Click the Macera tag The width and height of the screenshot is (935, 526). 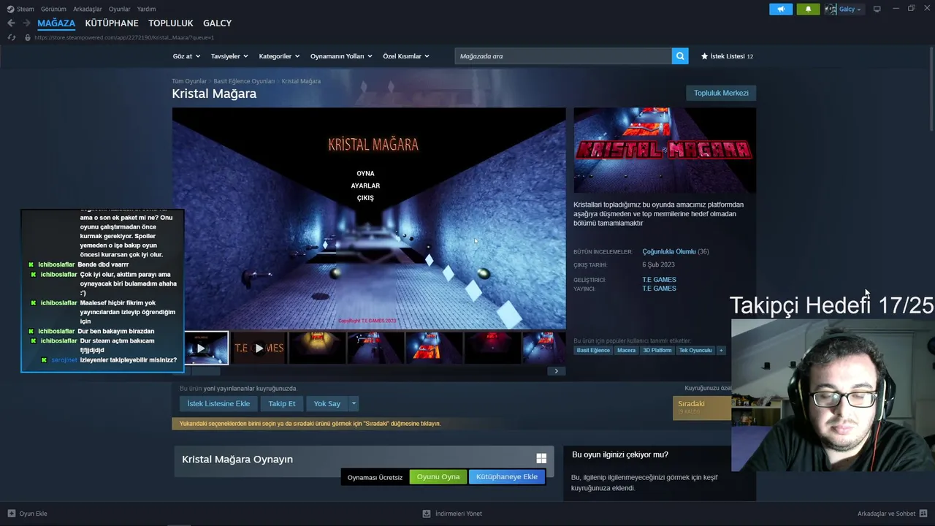[626, 351]
